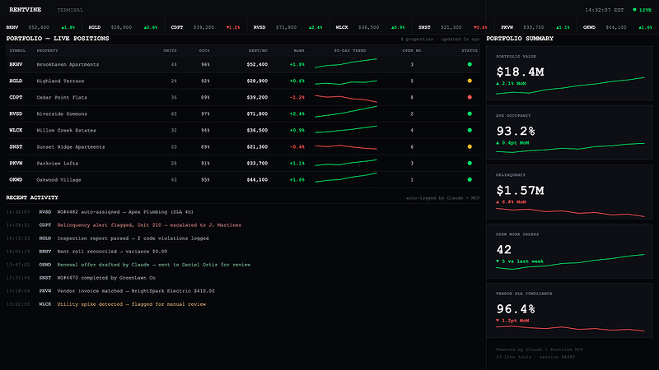This screenshot has height=370, width=659.
Task: Switch to the TERMINAL tab label
Action: (x=70, y=10)
